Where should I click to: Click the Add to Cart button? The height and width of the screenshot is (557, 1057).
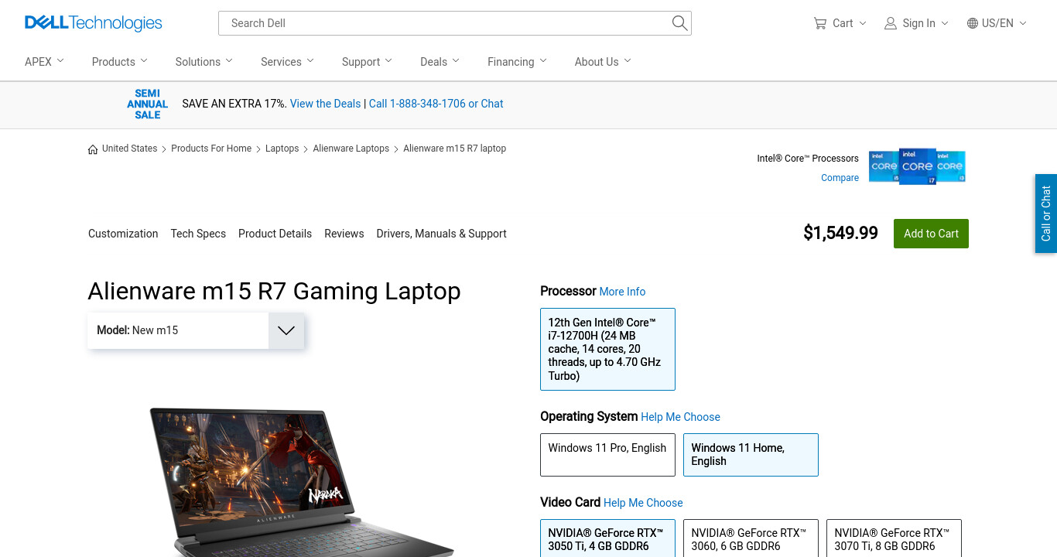(931, 234)
